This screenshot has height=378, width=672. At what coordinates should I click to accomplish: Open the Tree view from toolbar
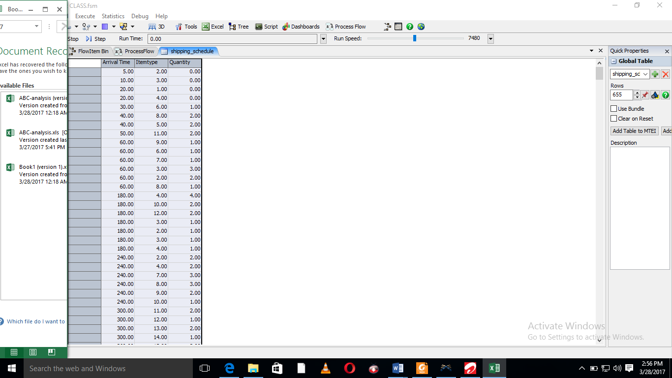239,27
